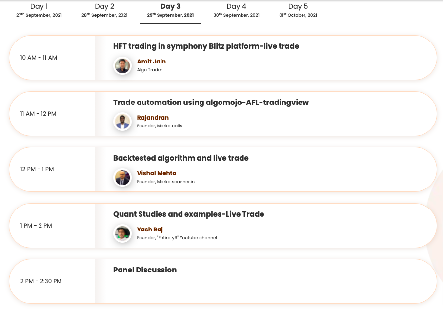Screen dimensions: 443x313
Task: Open speaker name link Amit Jain
Action: tap(151, 62)
